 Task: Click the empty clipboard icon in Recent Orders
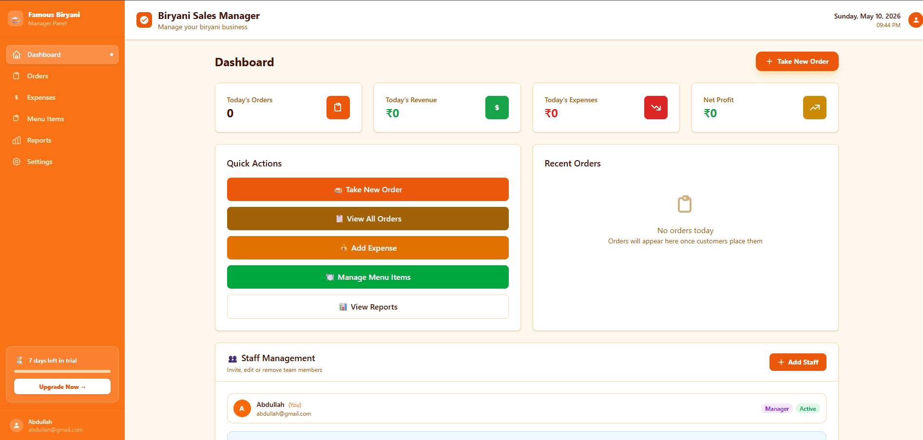tap(685, 204)
